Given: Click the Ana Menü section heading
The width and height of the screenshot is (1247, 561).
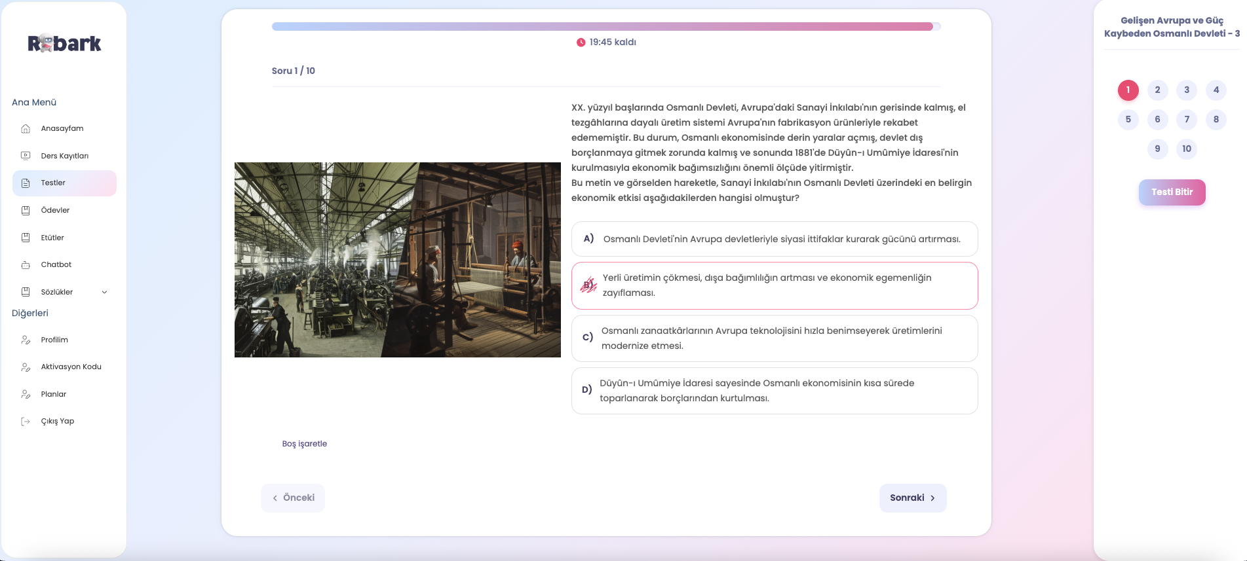Looking at the screenshot, I should point(34,103).
